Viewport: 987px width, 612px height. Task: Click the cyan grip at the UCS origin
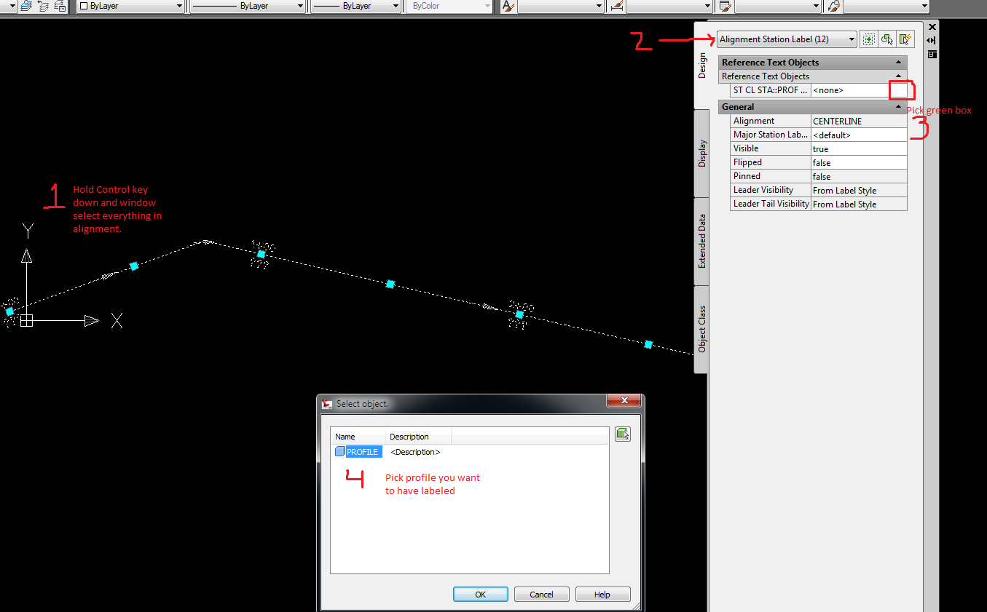click(9, 311)
